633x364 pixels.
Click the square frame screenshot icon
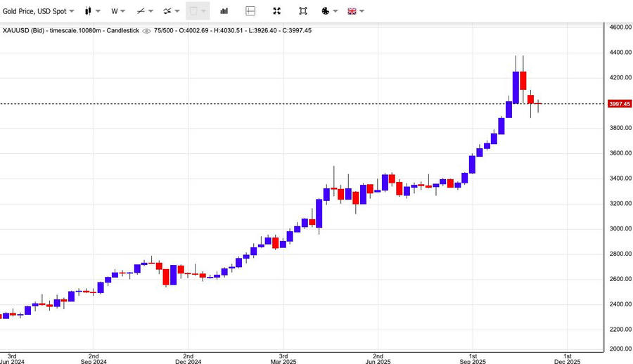click(x=302, y=11)
